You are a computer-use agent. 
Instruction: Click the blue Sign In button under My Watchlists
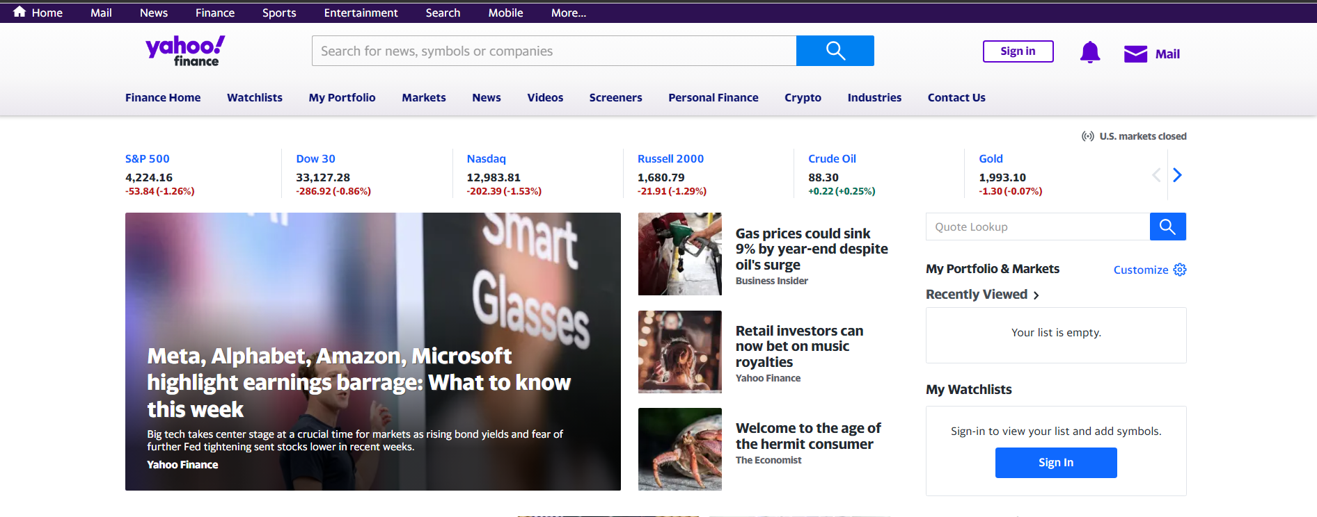tap(1056, 462)
